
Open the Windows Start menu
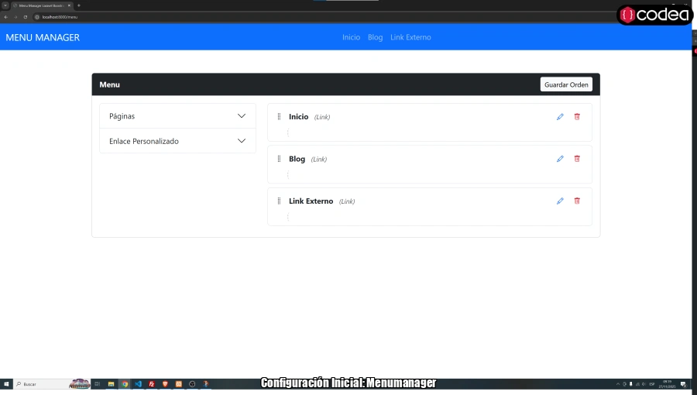coord(6,384)
